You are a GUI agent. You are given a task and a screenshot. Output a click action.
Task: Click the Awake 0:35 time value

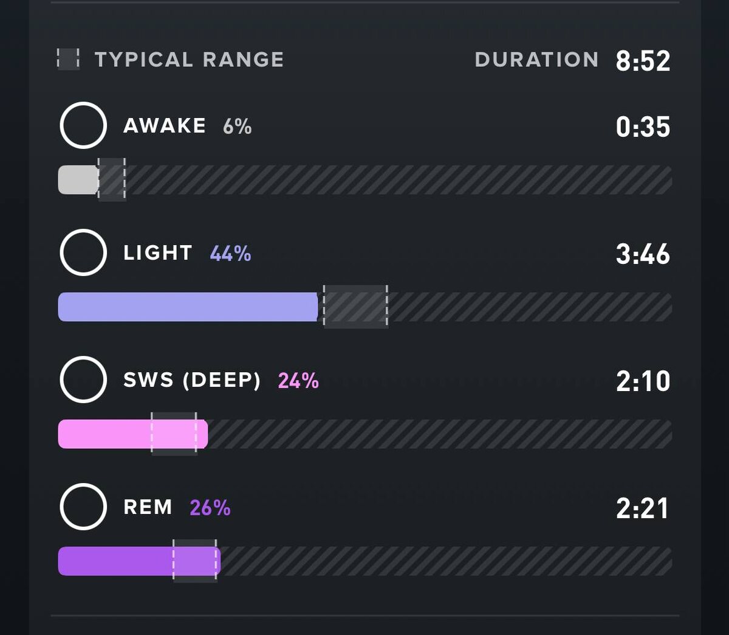click(643, 127)
